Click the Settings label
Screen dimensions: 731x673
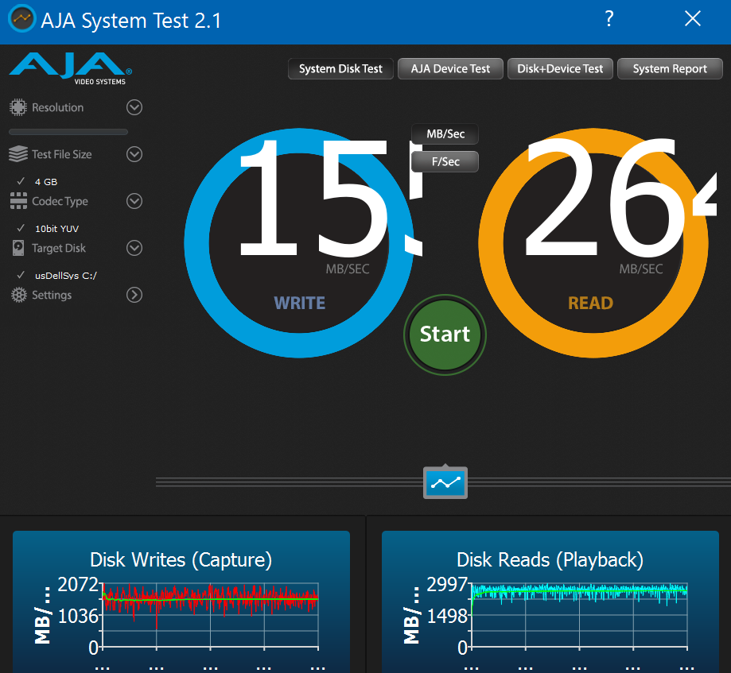pos(52,296)
